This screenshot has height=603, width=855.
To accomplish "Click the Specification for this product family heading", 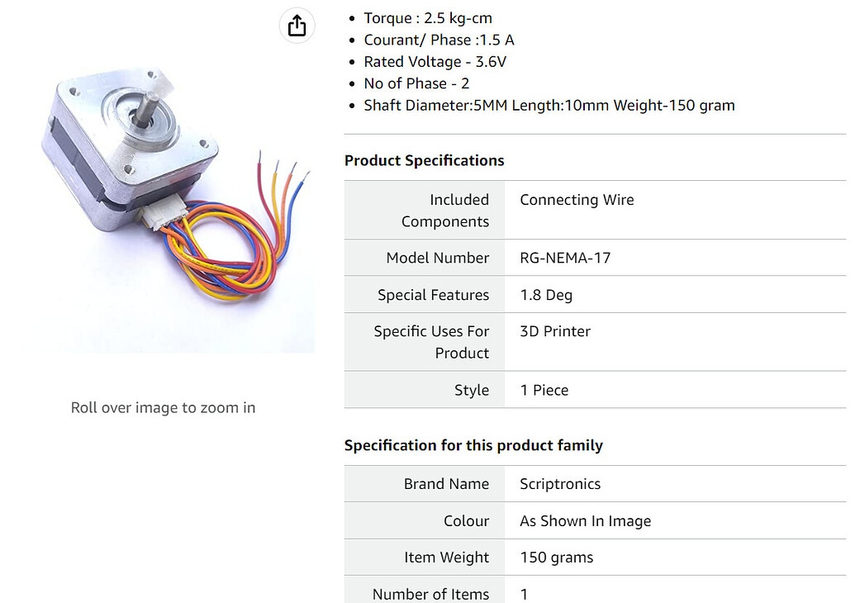I will pos(473,445).
